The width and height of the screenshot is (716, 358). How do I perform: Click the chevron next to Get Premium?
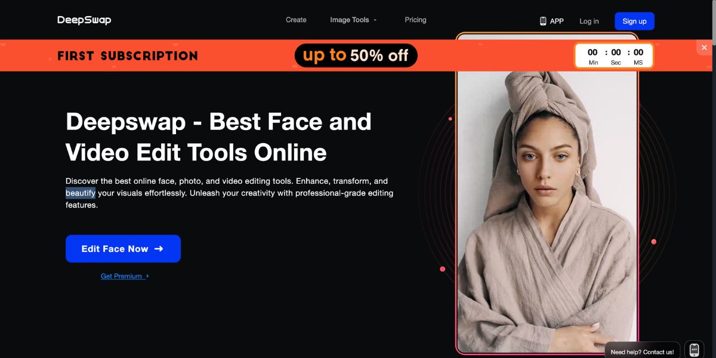147,276
